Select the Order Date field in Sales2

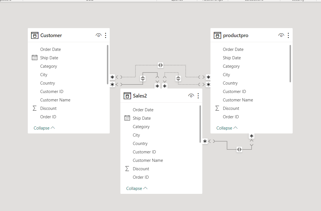pos(143,110)
